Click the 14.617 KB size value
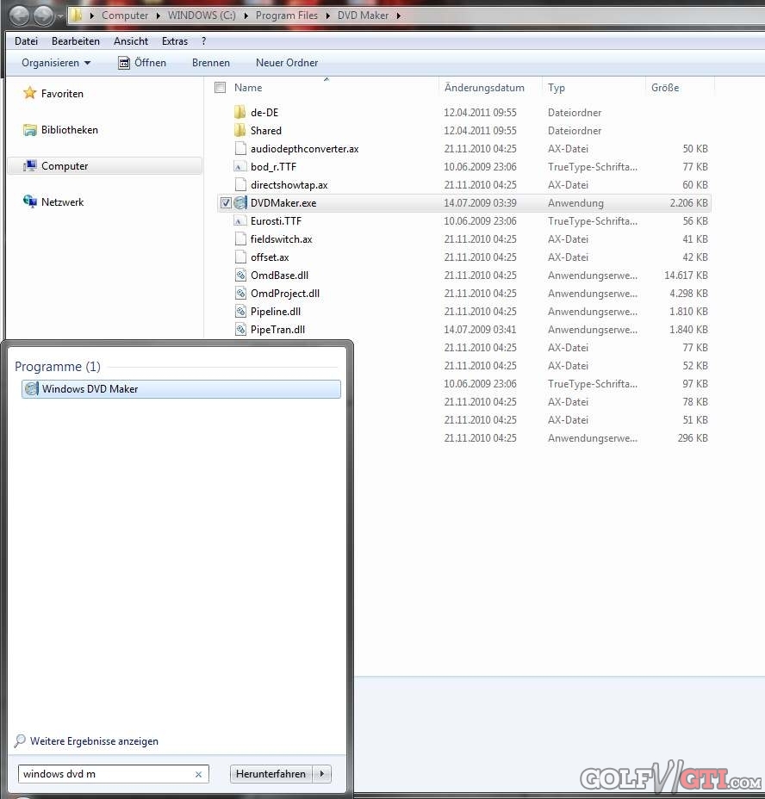This screenshot has height=799, width=765. coord(686,276)
